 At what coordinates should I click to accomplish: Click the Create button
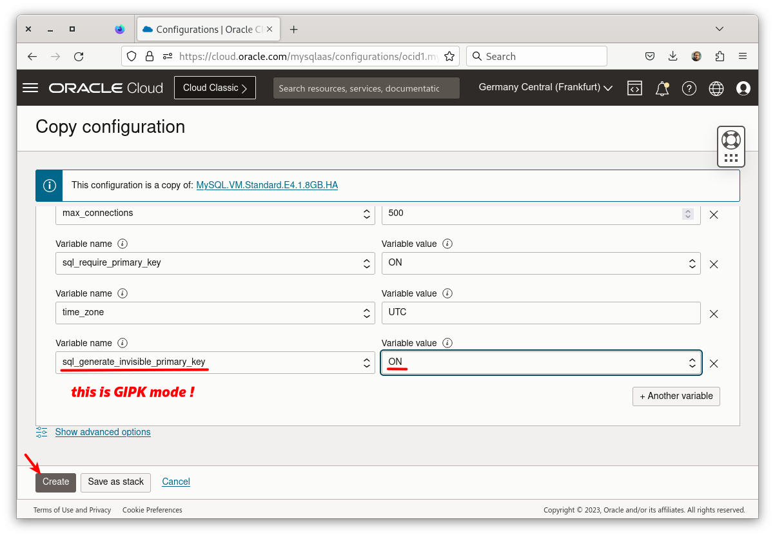tap(55, 482)
